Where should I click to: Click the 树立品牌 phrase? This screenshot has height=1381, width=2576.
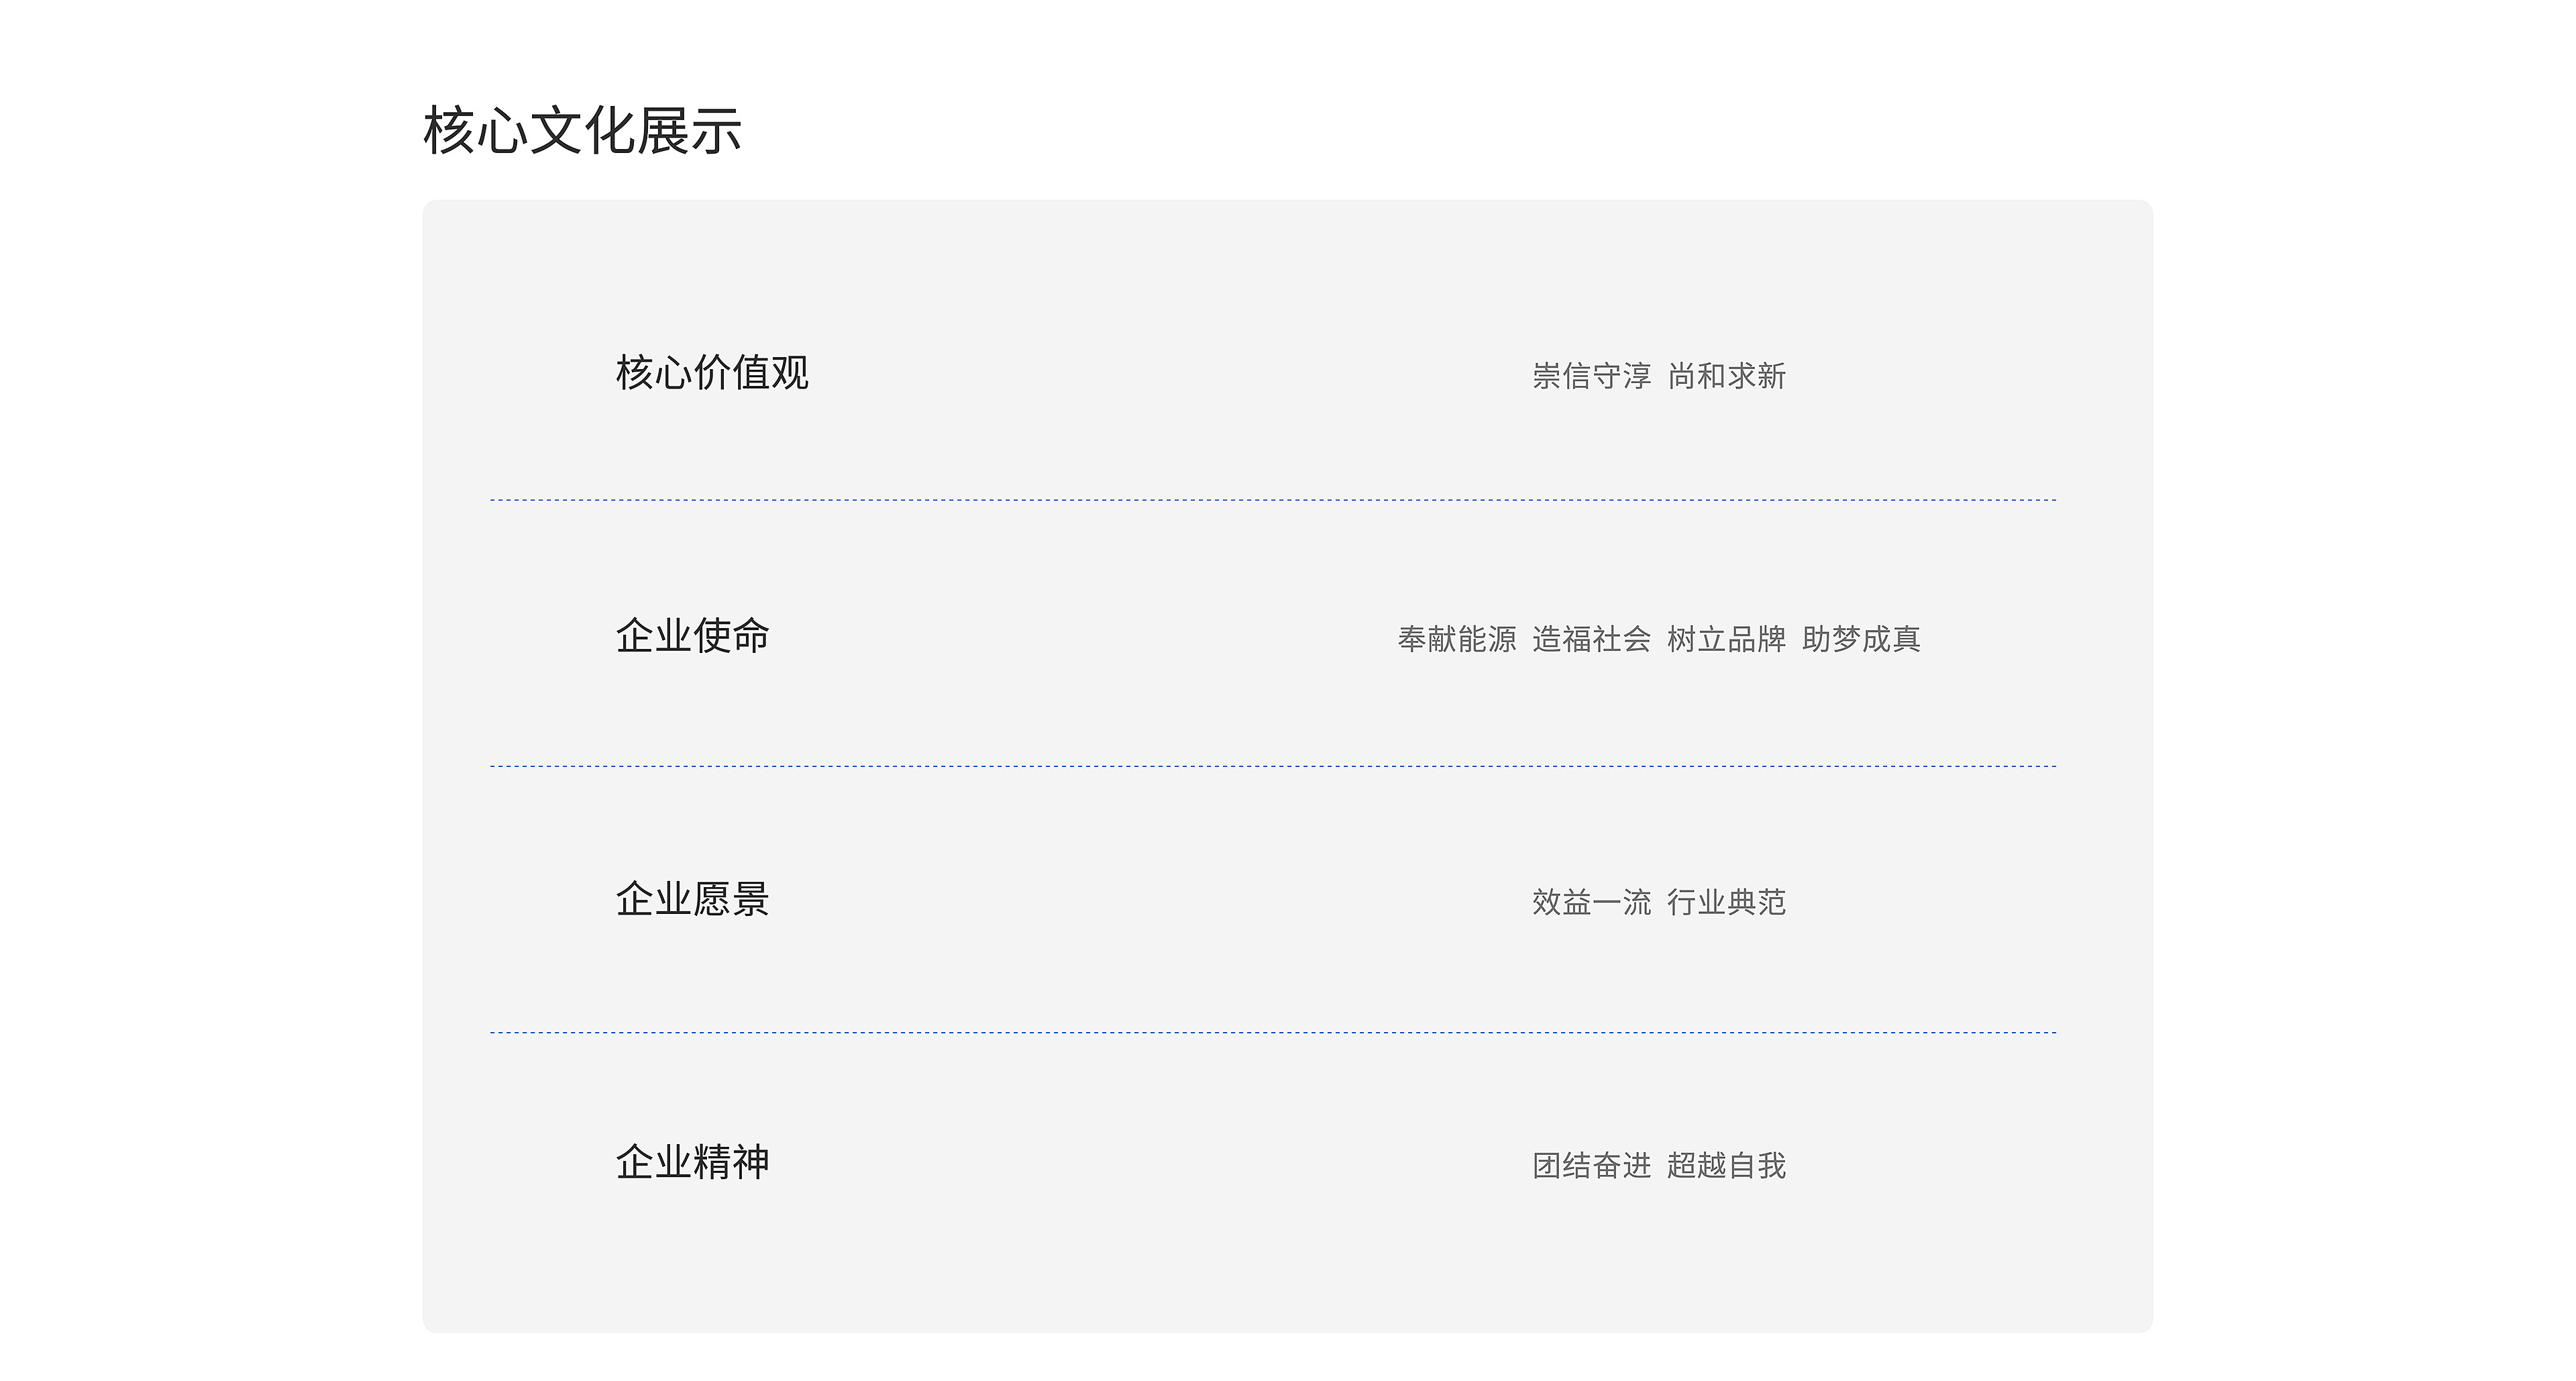(x=1726, y=639)
